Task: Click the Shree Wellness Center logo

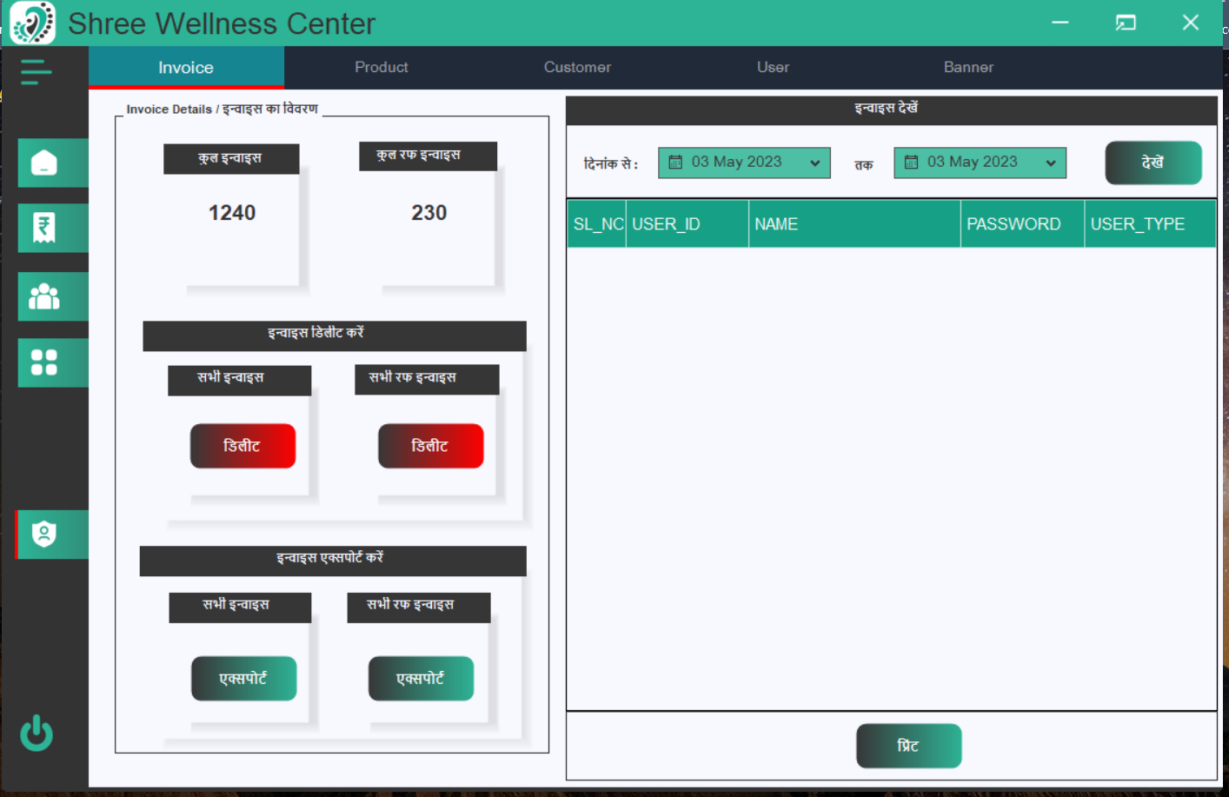Action: pyautogui.click(x=31, y=23)
